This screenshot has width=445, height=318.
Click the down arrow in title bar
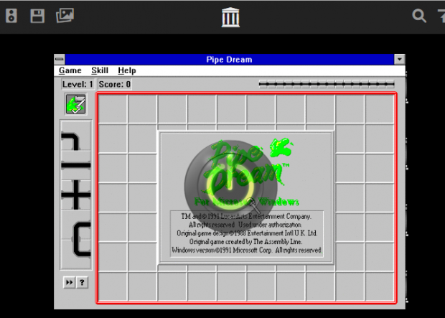[x=400, y=60]
